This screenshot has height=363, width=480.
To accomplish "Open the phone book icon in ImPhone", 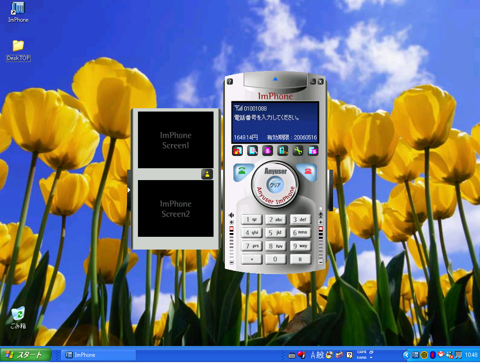I will click(237, 151).
